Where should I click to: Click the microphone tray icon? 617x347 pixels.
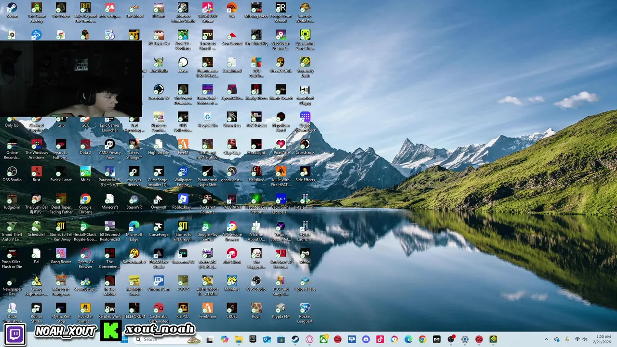point(567,339)
